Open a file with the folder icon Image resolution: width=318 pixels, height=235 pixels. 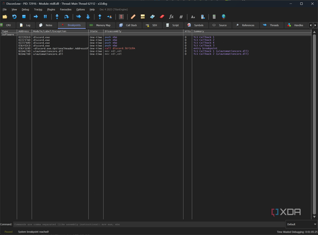(x=5, y=17)
